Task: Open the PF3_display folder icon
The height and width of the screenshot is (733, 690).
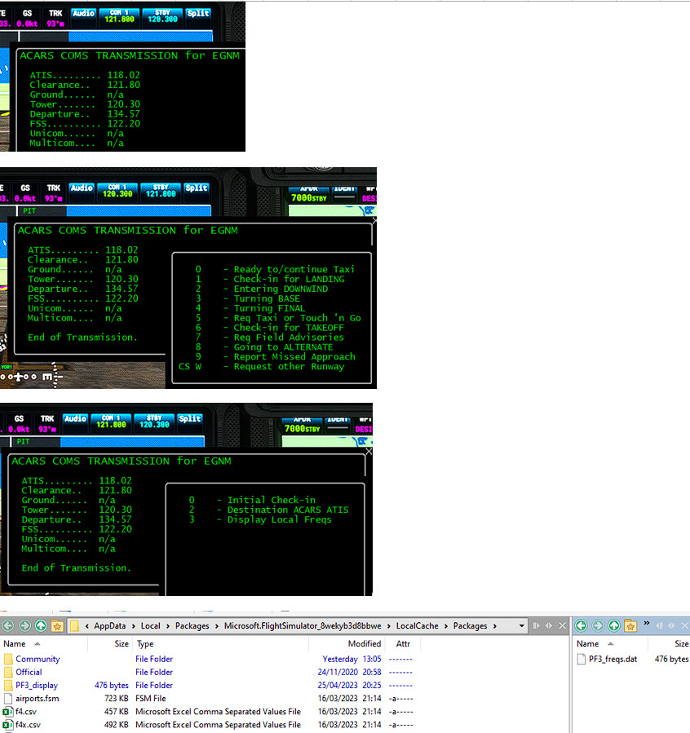Action: click(x=8, y=686)
